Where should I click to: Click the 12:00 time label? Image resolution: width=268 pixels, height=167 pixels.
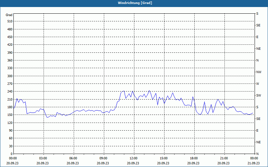click(x=134, y=158)
